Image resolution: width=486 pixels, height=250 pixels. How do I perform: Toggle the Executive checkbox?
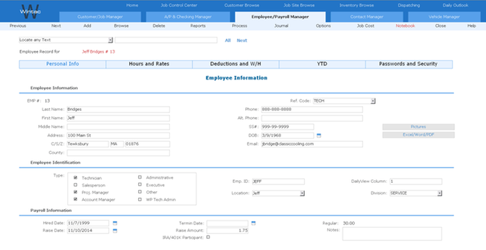[x=140, y=184]
